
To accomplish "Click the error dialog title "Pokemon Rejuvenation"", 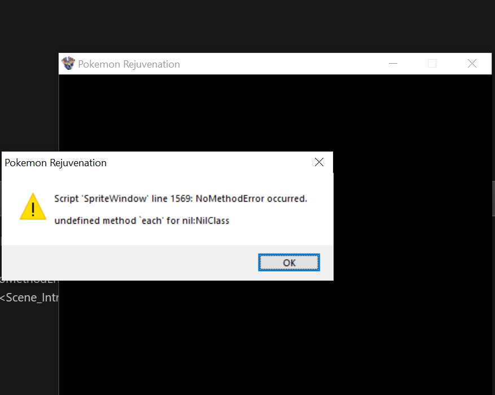I will pyautogui.click(x=55, y=163).
